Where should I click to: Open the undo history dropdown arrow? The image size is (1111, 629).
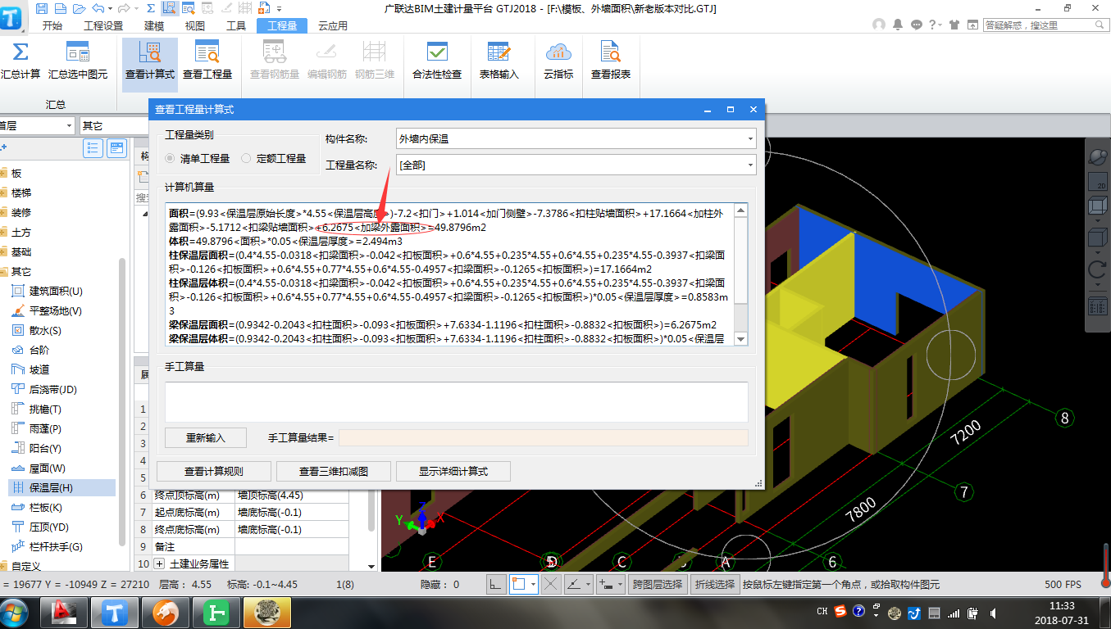(x=110, y=8)
